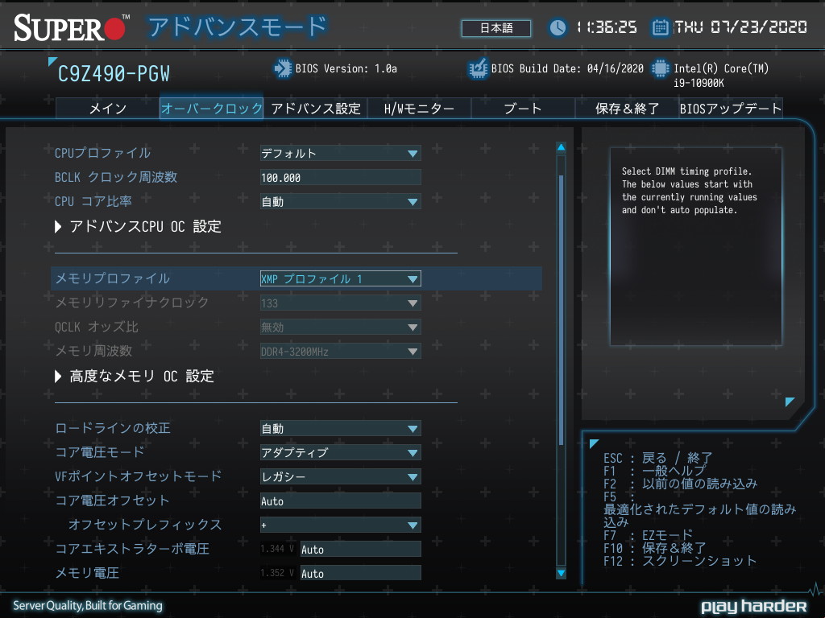The width and height of the screenshot is (825, 618).
Task: Click the C9Z490-PGW board name
Action: (114, 74)
